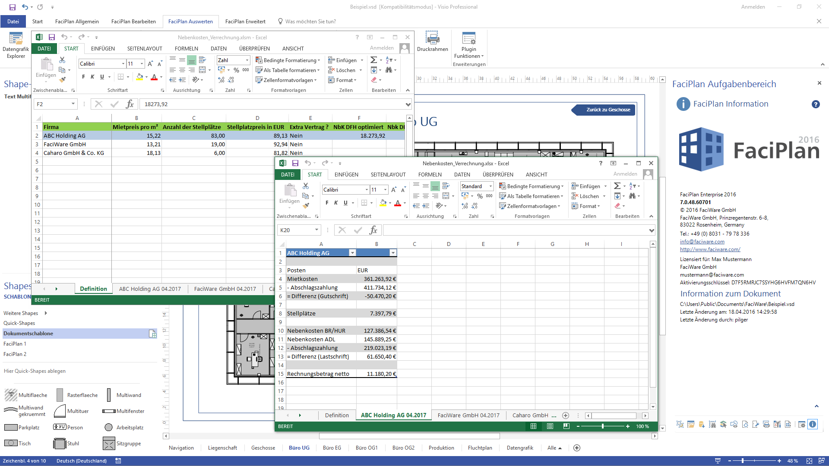Expand the Weitere Shapes submenu arrow
This screenshot has height=466, width=829.
(x=46, y=313)
